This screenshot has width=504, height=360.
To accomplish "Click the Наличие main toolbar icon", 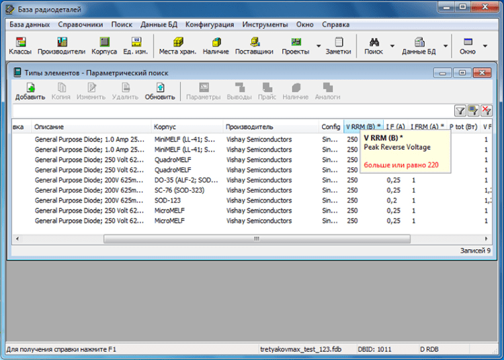I will [x=216, y=46].
